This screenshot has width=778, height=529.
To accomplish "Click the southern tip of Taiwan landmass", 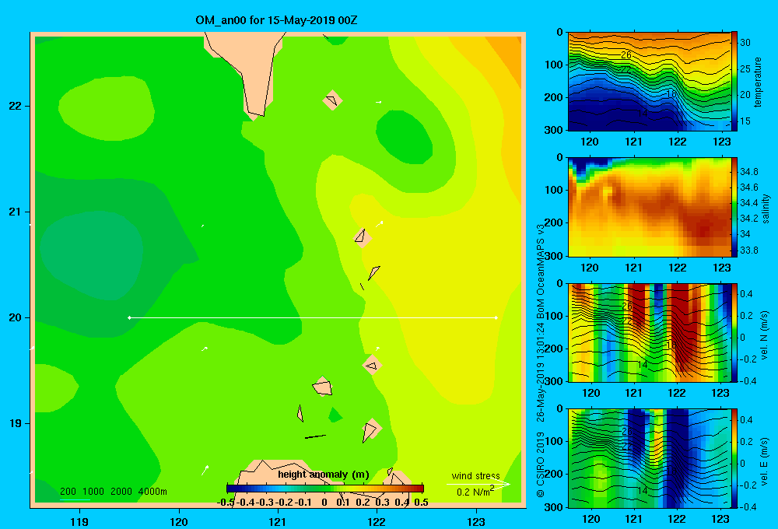I will click(254, 116).
